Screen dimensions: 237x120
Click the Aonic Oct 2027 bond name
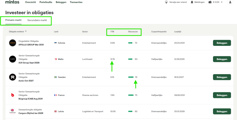(x=26, y=81)
